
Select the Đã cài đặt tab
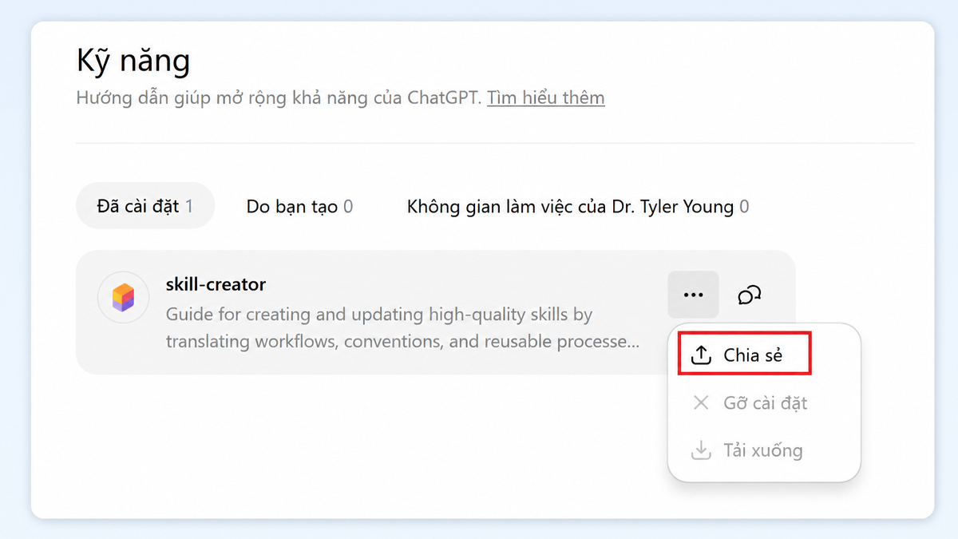point(145,206)
